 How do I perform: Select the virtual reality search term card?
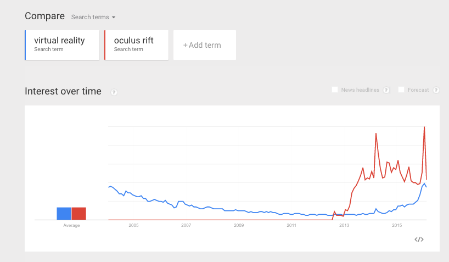point(62,45)
